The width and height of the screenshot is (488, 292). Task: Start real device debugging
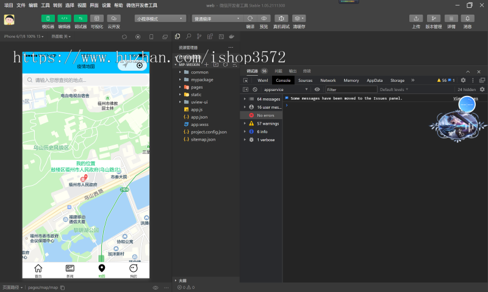(281, 18)
